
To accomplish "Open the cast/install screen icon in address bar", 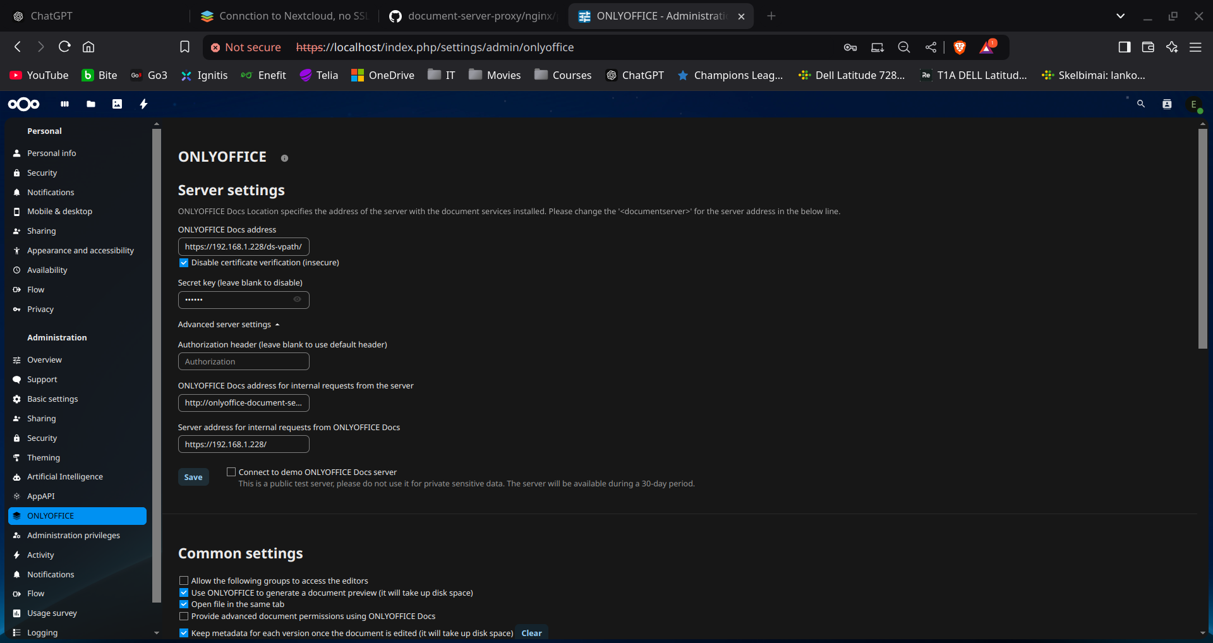I will (x=878, y=47).
